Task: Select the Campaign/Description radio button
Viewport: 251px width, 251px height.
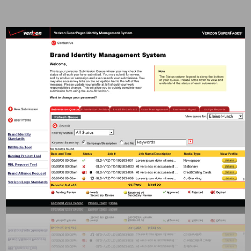Action: click(x=84, y=142)
